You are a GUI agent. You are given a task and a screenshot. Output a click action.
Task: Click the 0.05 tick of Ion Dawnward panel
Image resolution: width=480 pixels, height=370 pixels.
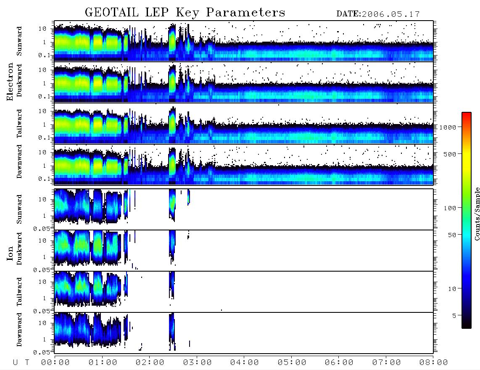(x=42, y=352)
